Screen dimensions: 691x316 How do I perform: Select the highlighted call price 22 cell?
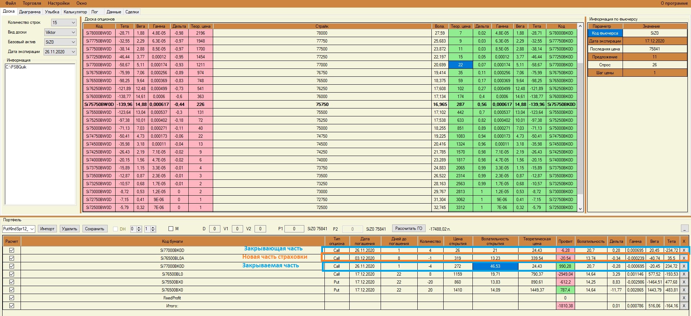tap(461, 65)
